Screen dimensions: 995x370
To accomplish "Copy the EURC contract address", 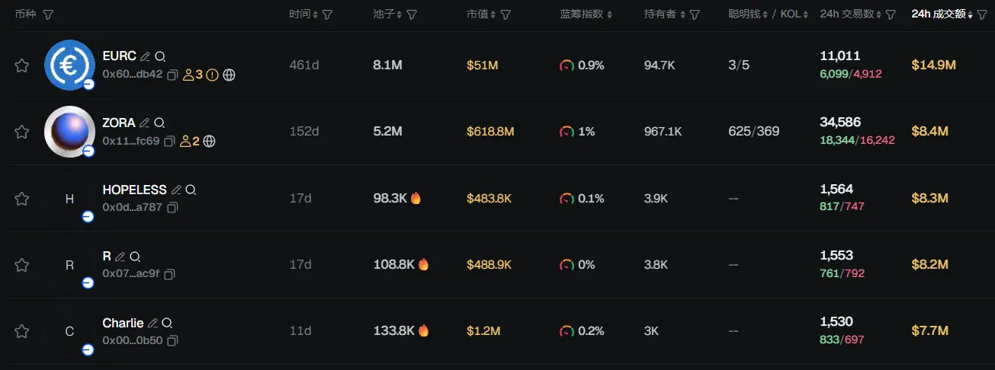I will coord(172,75).
